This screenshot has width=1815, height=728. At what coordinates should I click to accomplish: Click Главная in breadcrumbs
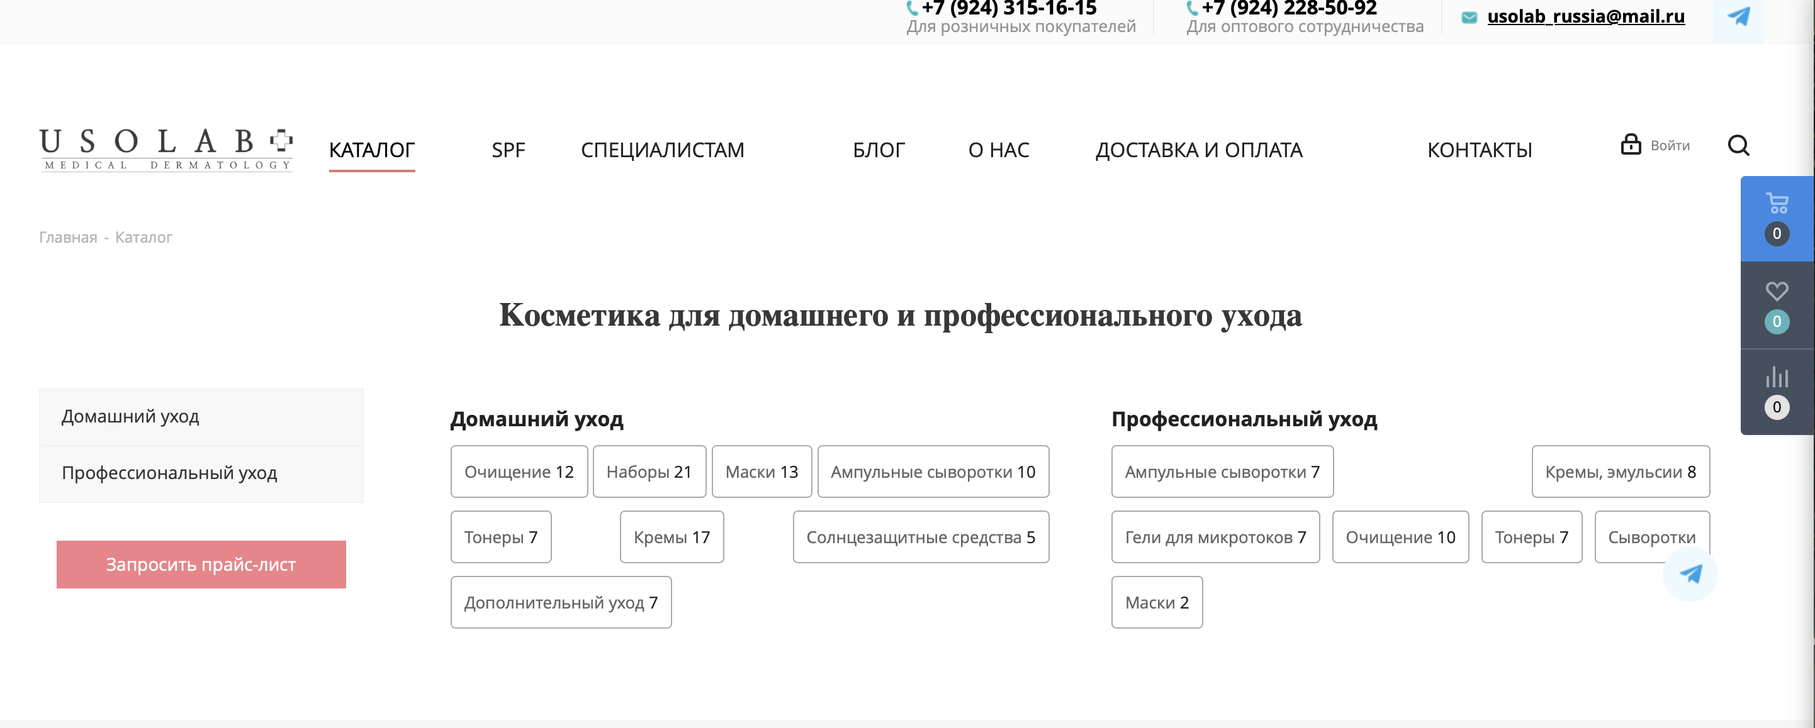point(67,237)
